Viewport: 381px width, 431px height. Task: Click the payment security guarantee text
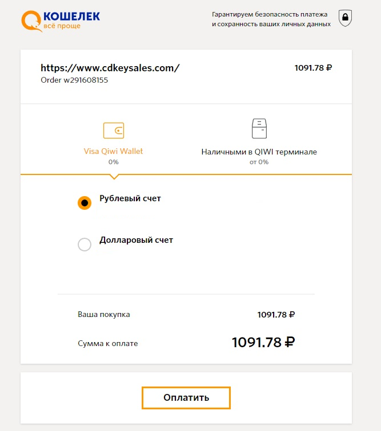pyautogui.click(x=271, y=19)
